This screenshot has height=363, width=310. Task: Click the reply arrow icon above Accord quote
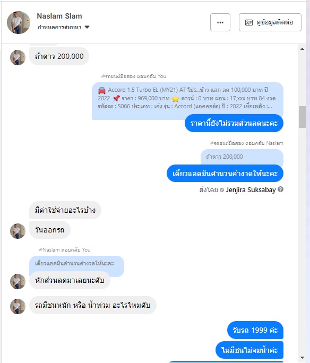(x=103, y=76)
